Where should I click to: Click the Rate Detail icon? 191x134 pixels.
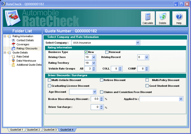click(x=13, y=57)
